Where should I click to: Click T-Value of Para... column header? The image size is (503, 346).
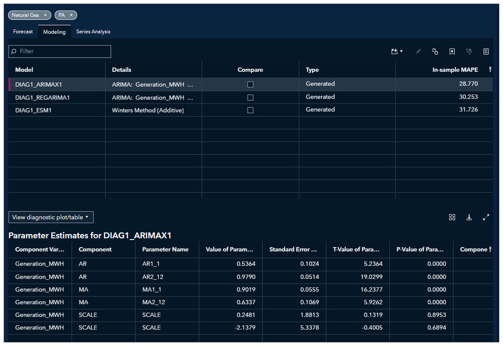pos(356,250)
